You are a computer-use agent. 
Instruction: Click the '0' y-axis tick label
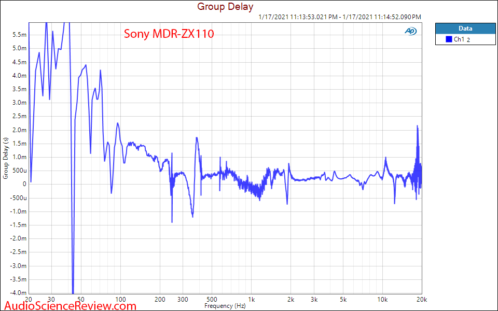[x=24, y=184]
